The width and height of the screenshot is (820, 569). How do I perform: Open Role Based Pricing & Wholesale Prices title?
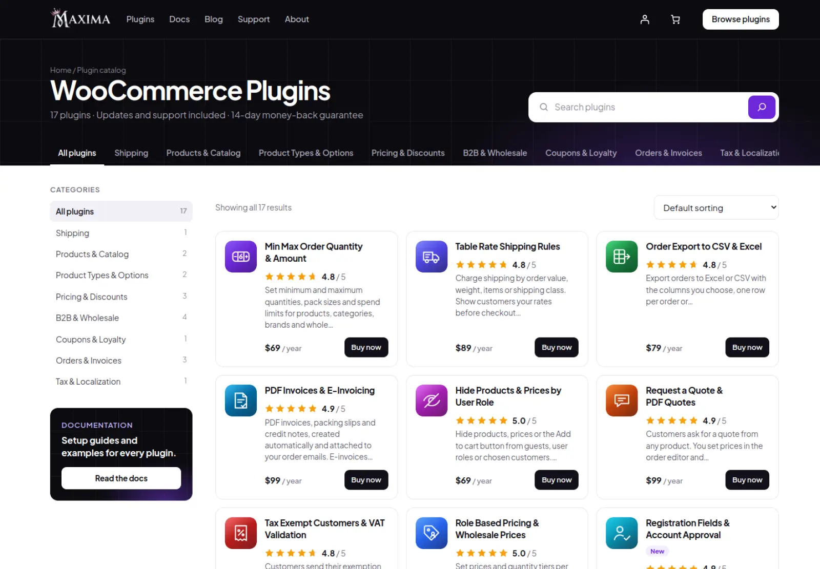coord(497,529)
